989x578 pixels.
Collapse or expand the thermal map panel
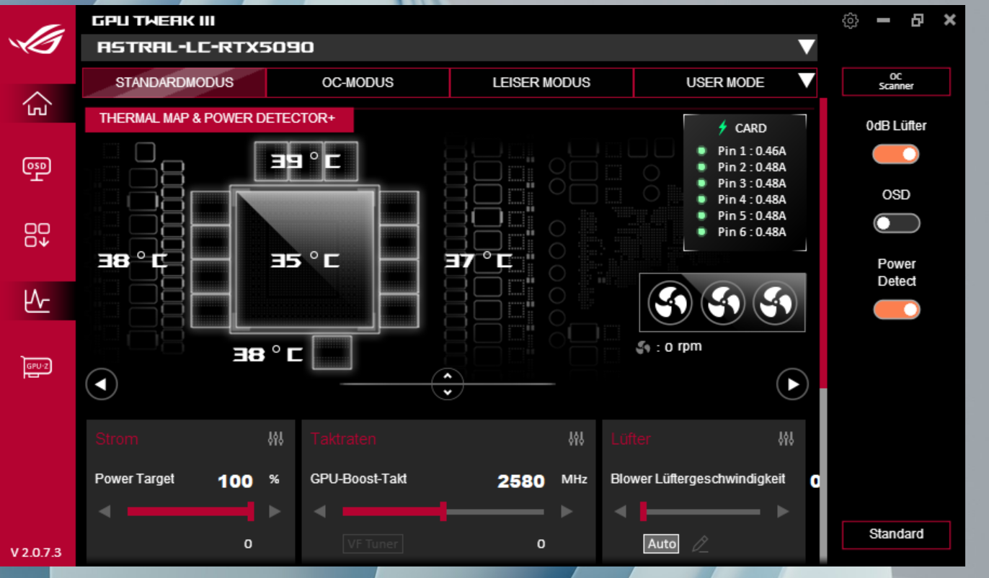(x=448, y=384)
